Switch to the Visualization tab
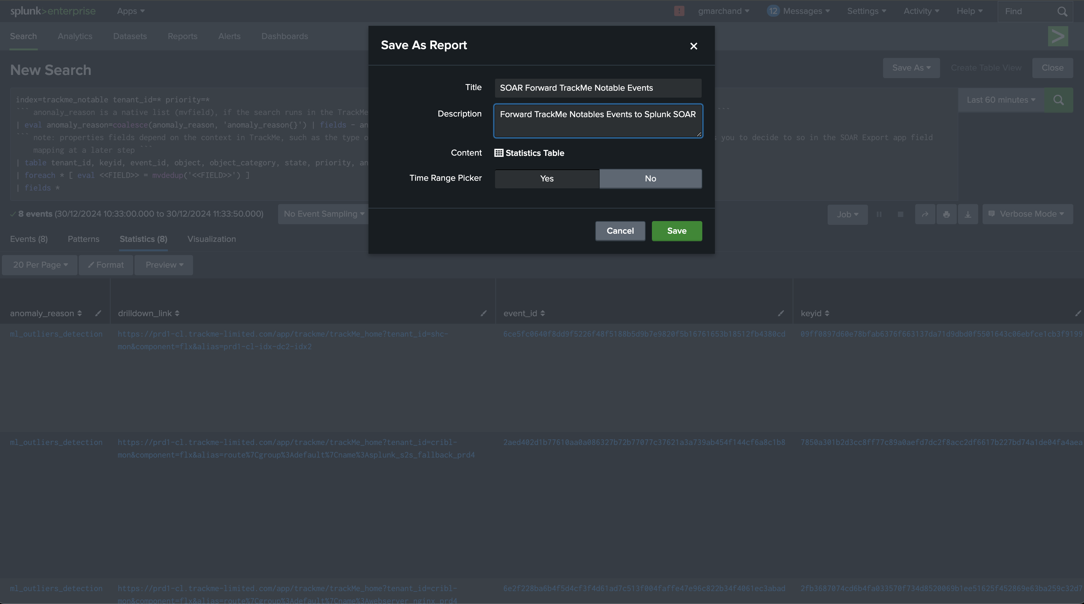1084x604 pixels. (211, 239)
